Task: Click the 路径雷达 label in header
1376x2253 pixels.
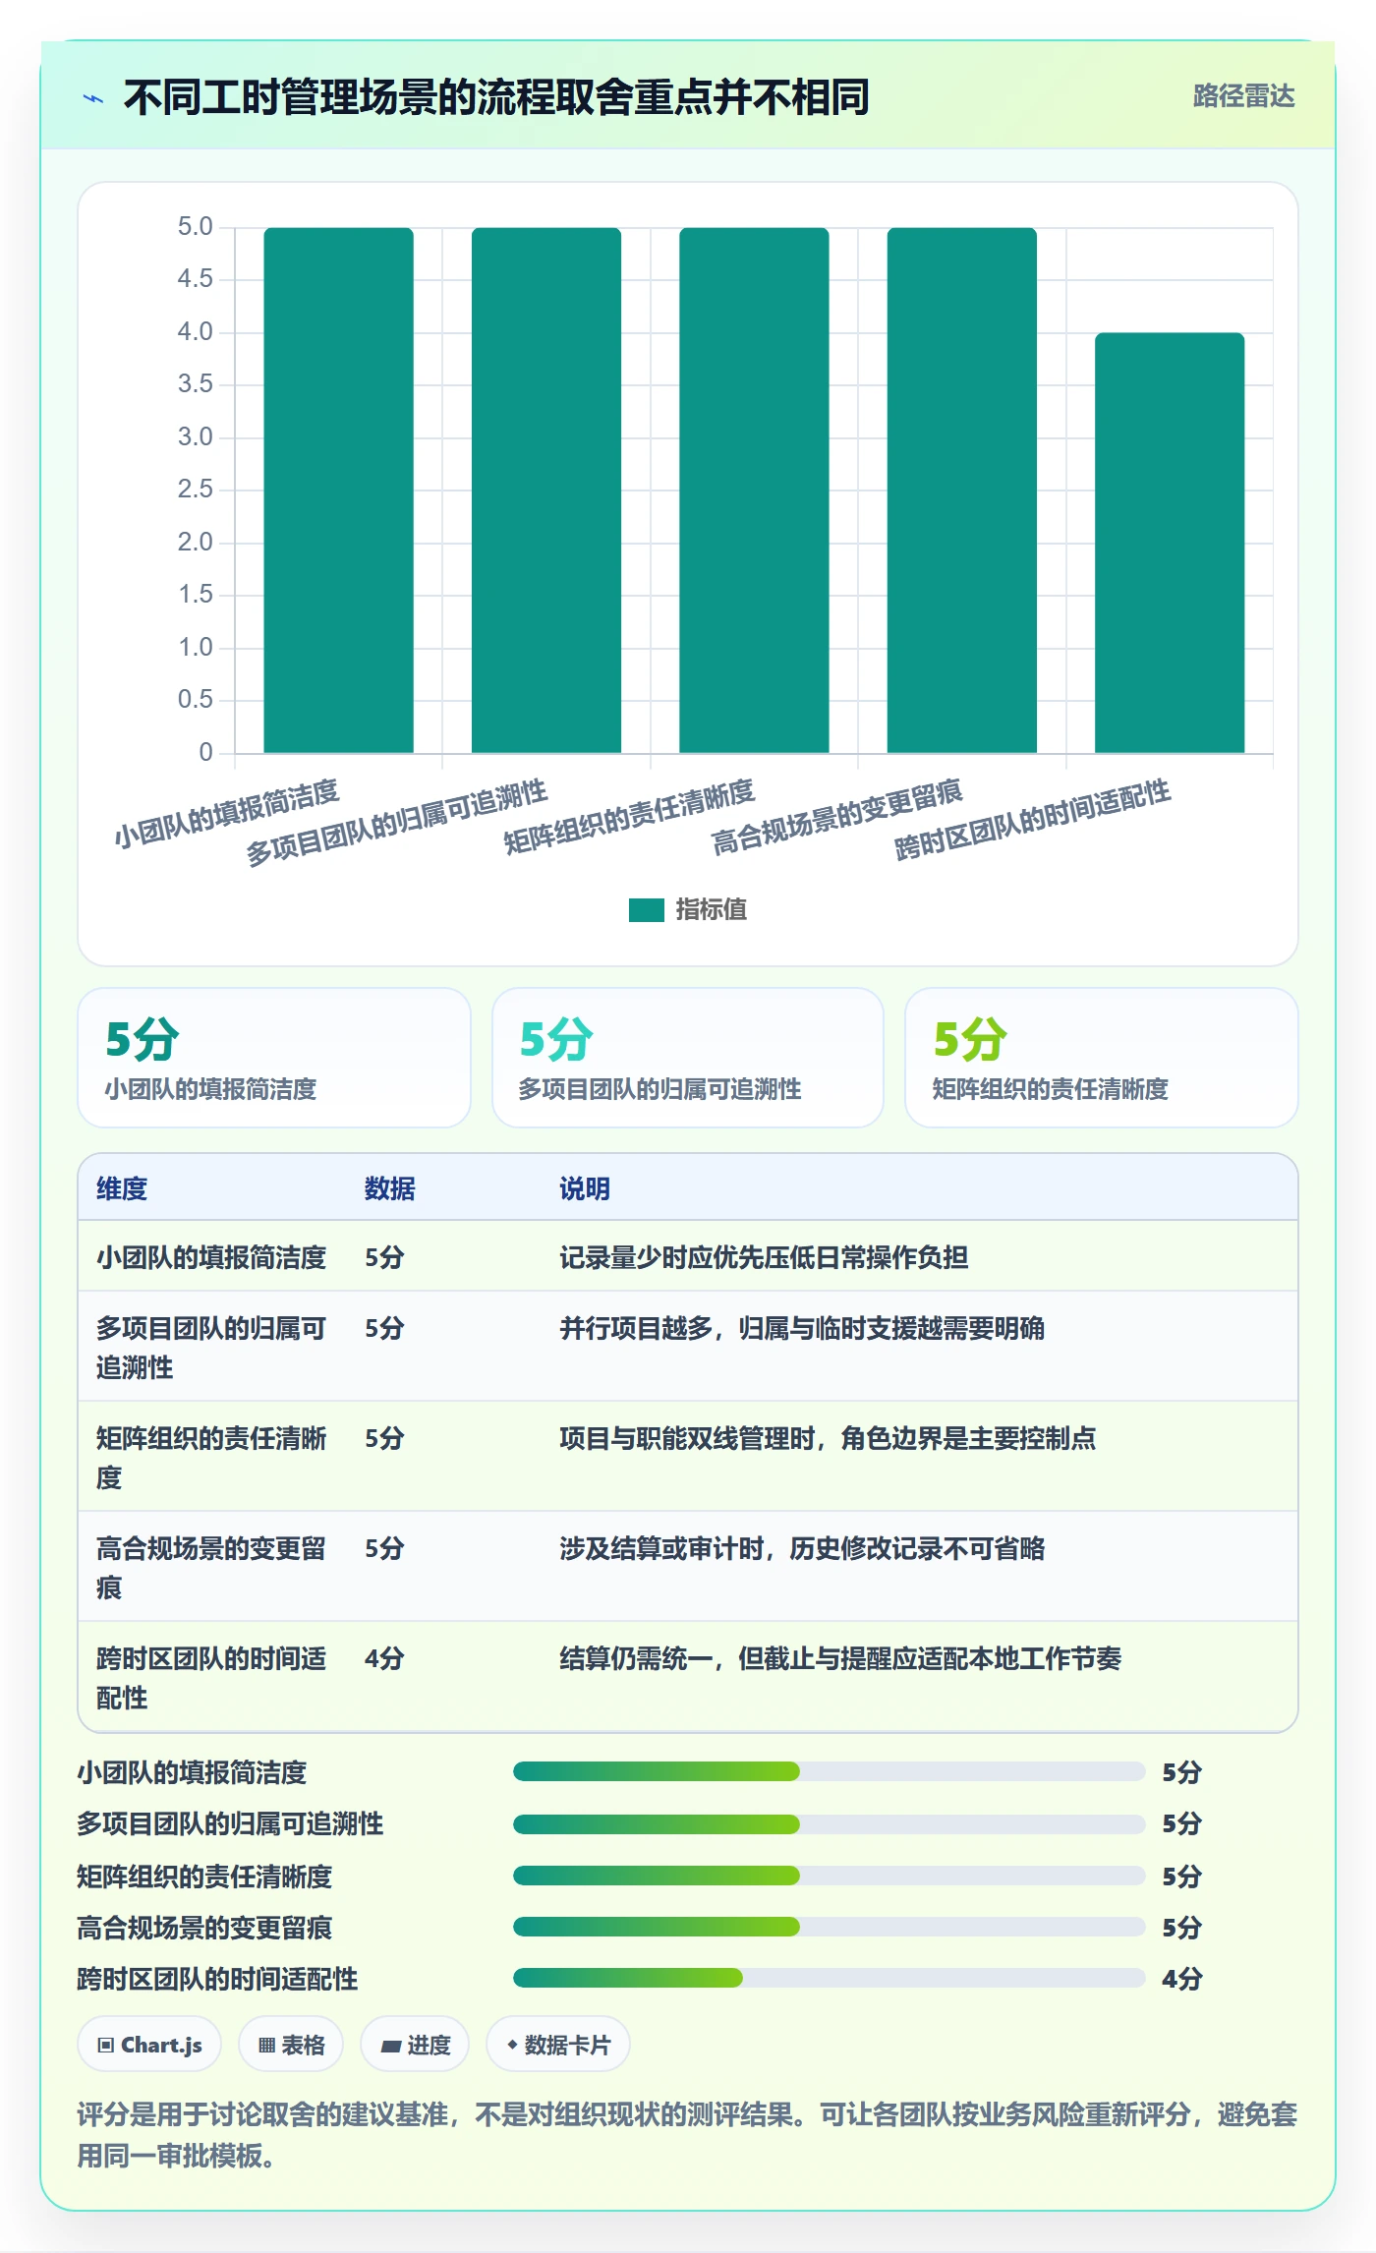Action: [x=1243, y=96]
